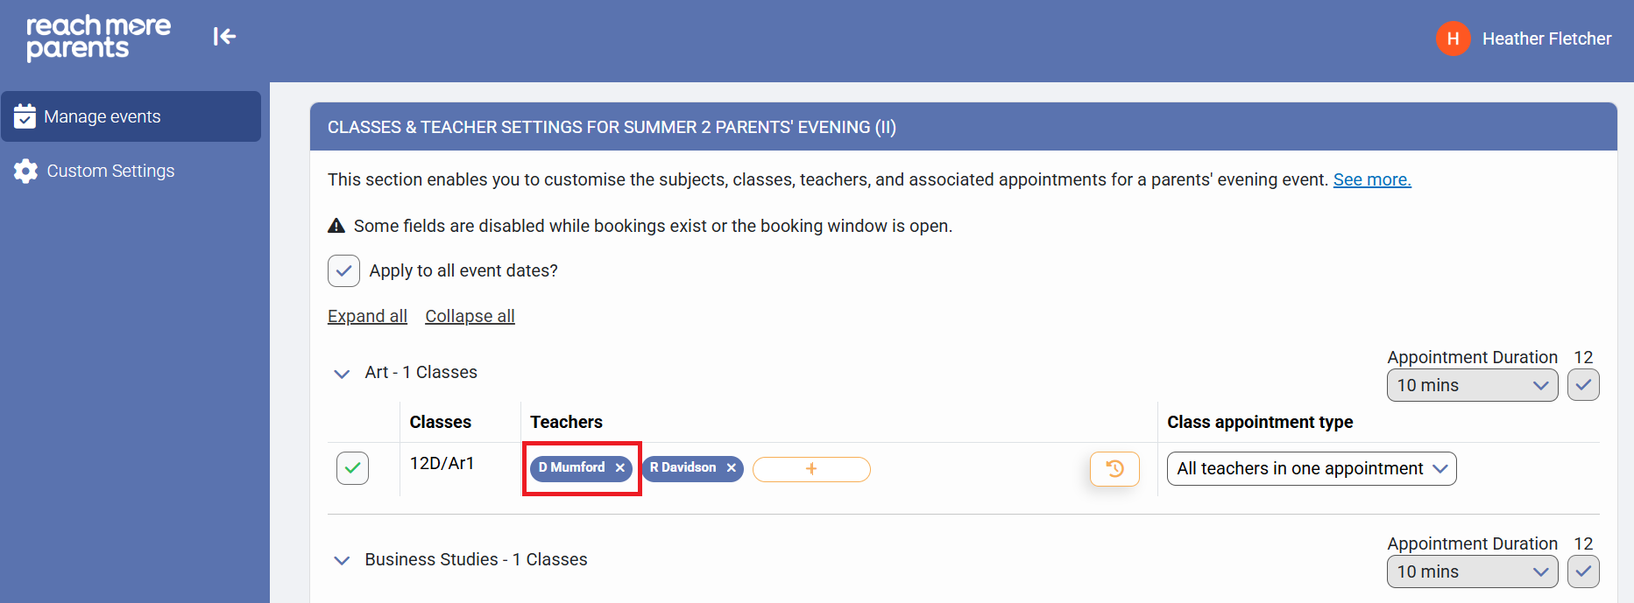Toggle the 12D/Ar1 class checkbox

point(352,468)
